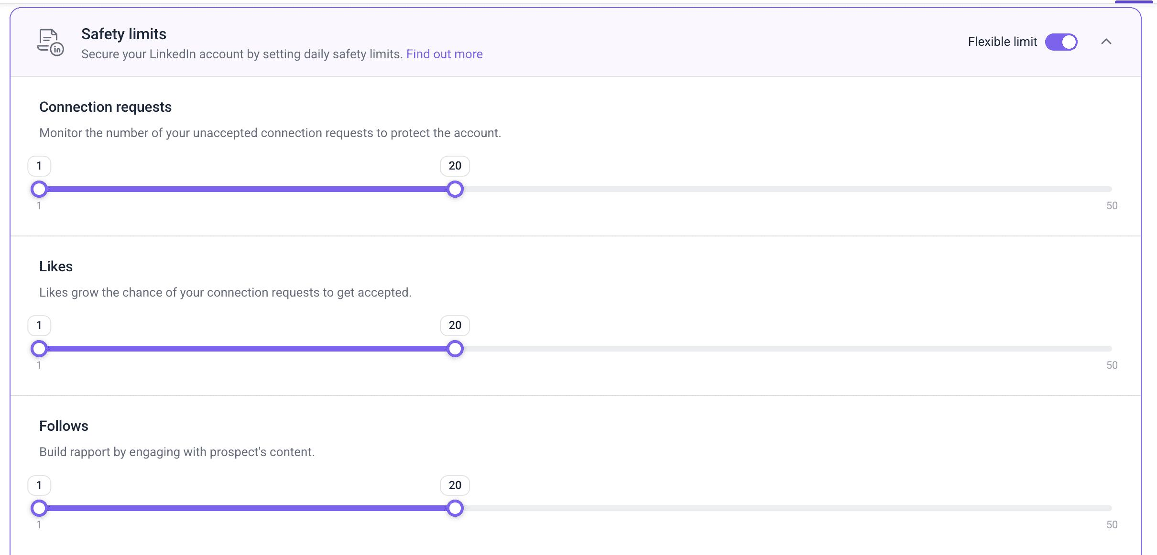Disable the Flexible limit toggle
1157x555 pixels.
[x=1061, y=42]
